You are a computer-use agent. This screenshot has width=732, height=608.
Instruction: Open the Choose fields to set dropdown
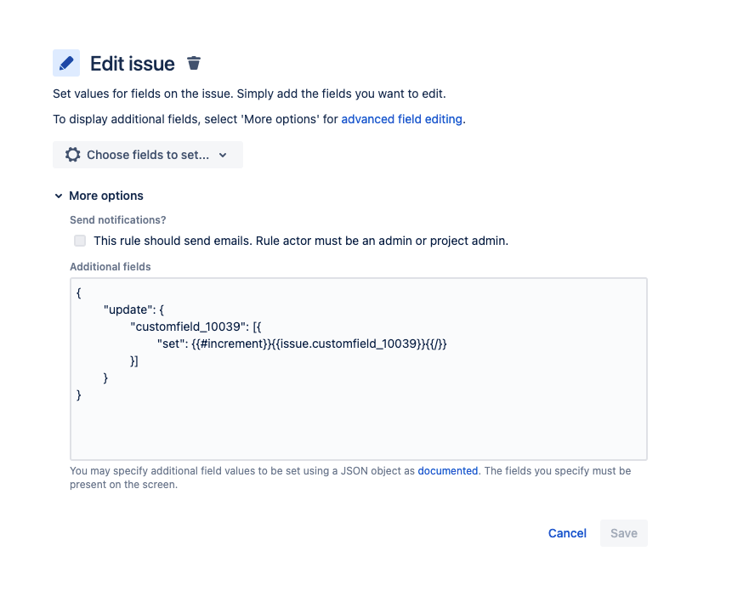pyautogui.click(x=148, y=155)
